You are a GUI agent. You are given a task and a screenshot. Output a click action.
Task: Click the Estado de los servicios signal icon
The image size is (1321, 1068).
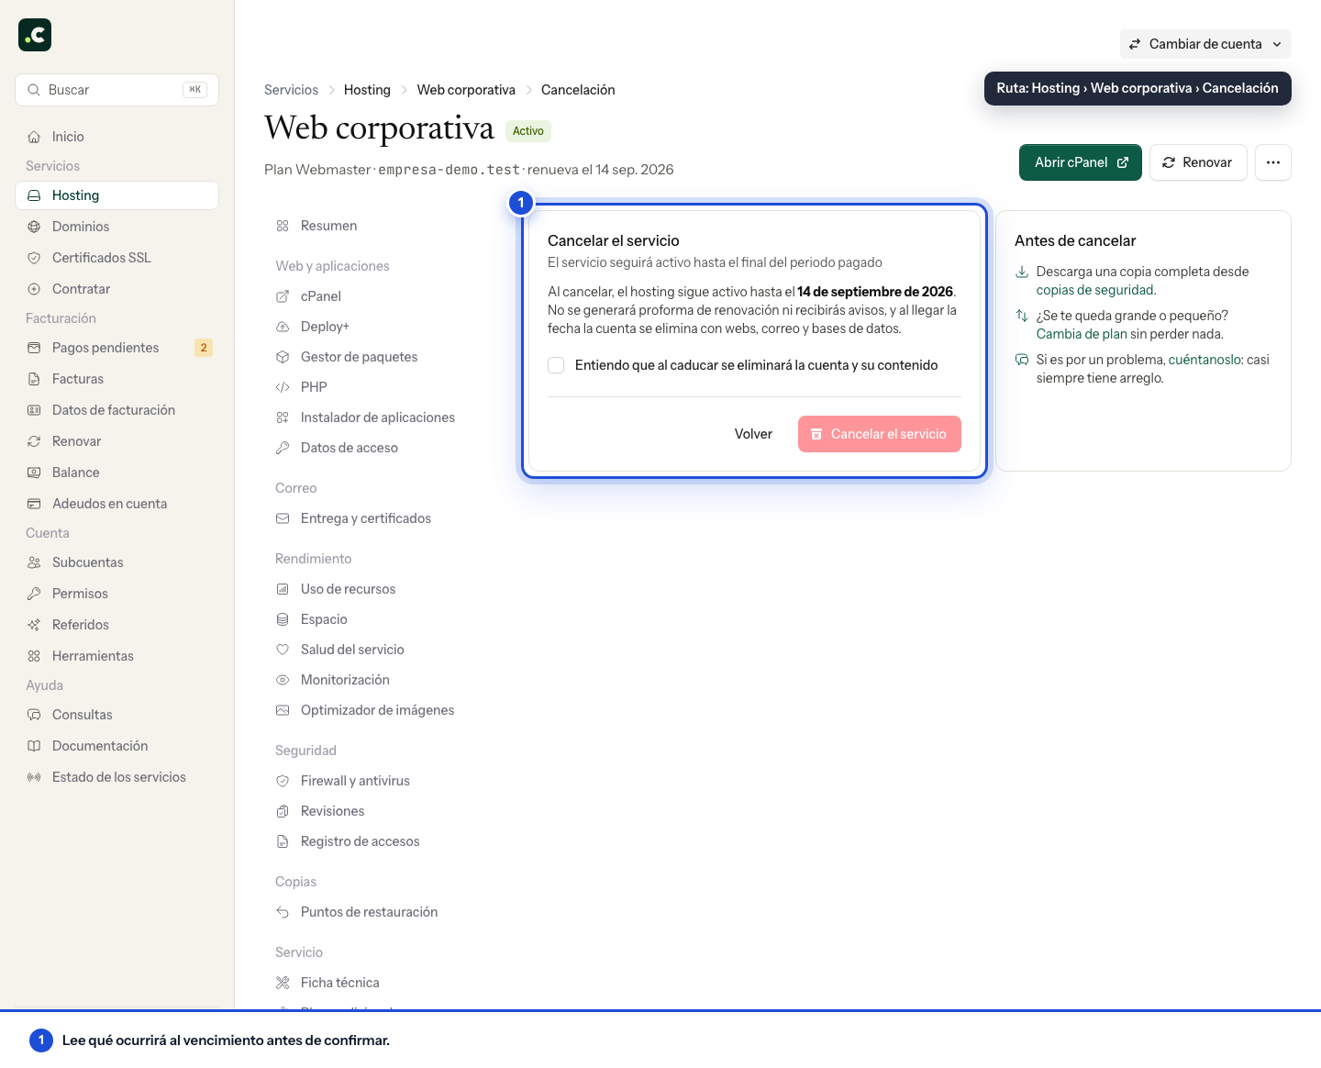pos(34,777)
